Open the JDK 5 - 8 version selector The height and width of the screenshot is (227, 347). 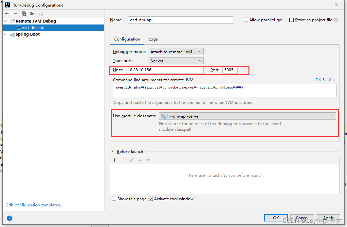[324, 80]
